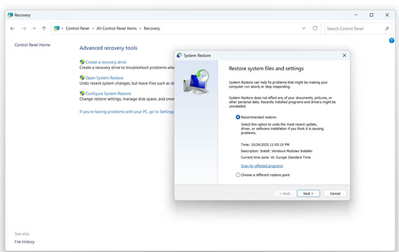This screenshot has height=252, width=399.
Task: Open Control Panel Home
Action: coord(32,45)
